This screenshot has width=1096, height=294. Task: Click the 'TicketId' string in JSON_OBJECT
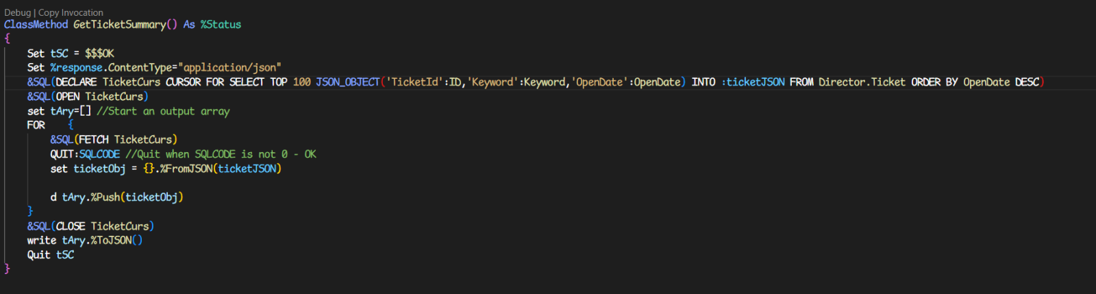coord(414,82)
